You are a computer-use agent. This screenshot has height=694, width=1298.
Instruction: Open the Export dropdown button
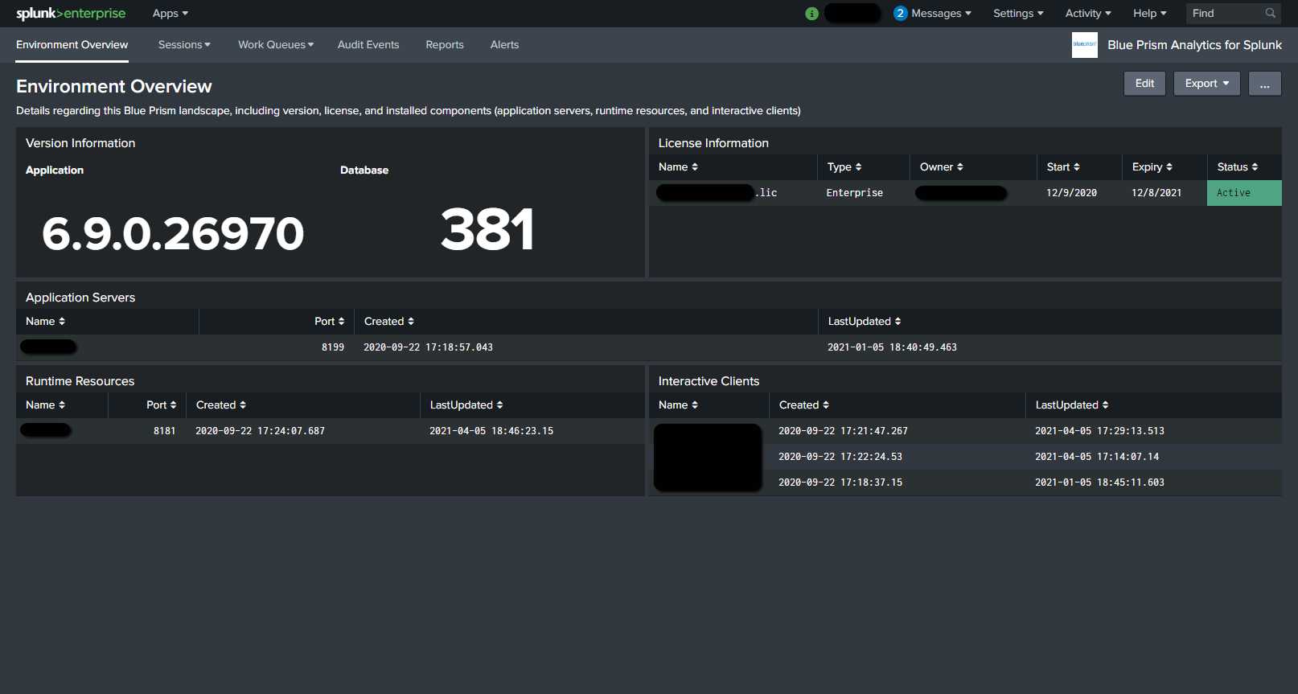(x=1206, y=84)
